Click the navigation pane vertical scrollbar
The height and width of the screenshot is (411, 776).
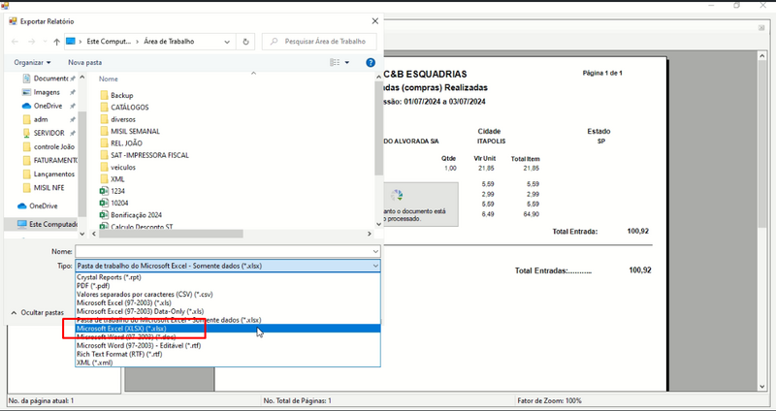click(x=82, y=163)
